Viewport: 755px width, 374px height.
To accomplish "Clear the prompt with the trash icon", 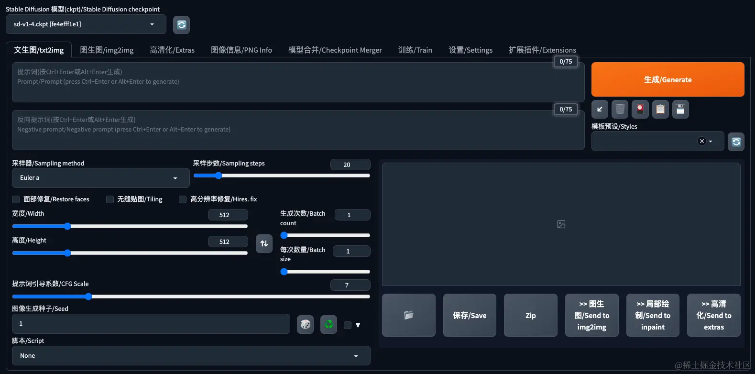I will point(620,110).
